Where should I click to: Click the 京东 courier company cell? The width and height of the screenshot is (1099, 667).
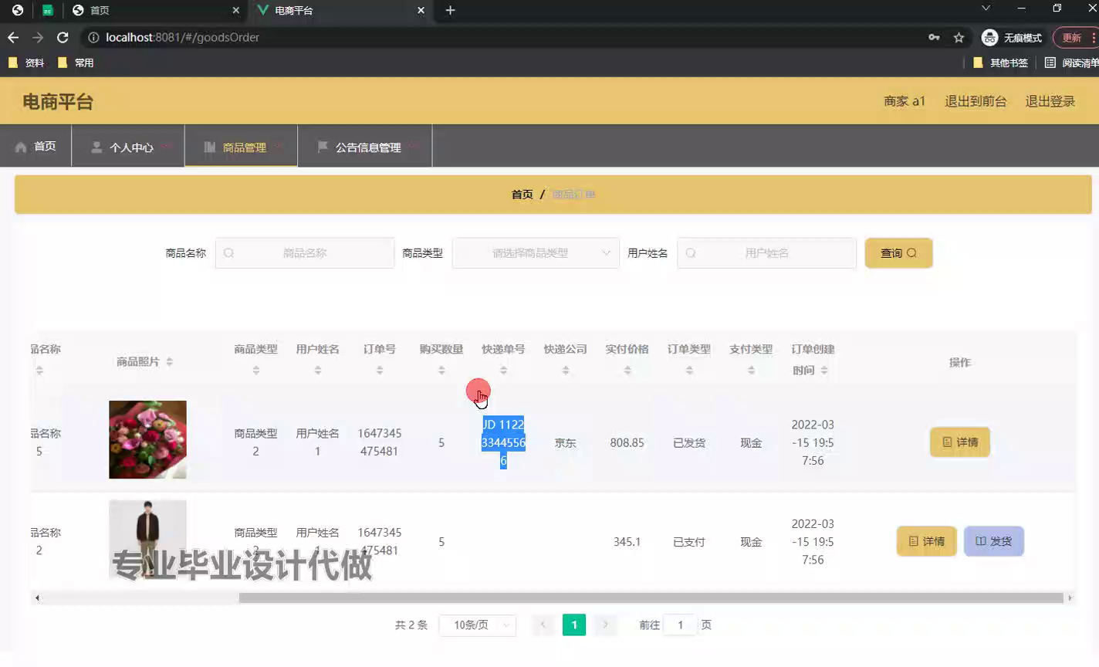[565, 443]
